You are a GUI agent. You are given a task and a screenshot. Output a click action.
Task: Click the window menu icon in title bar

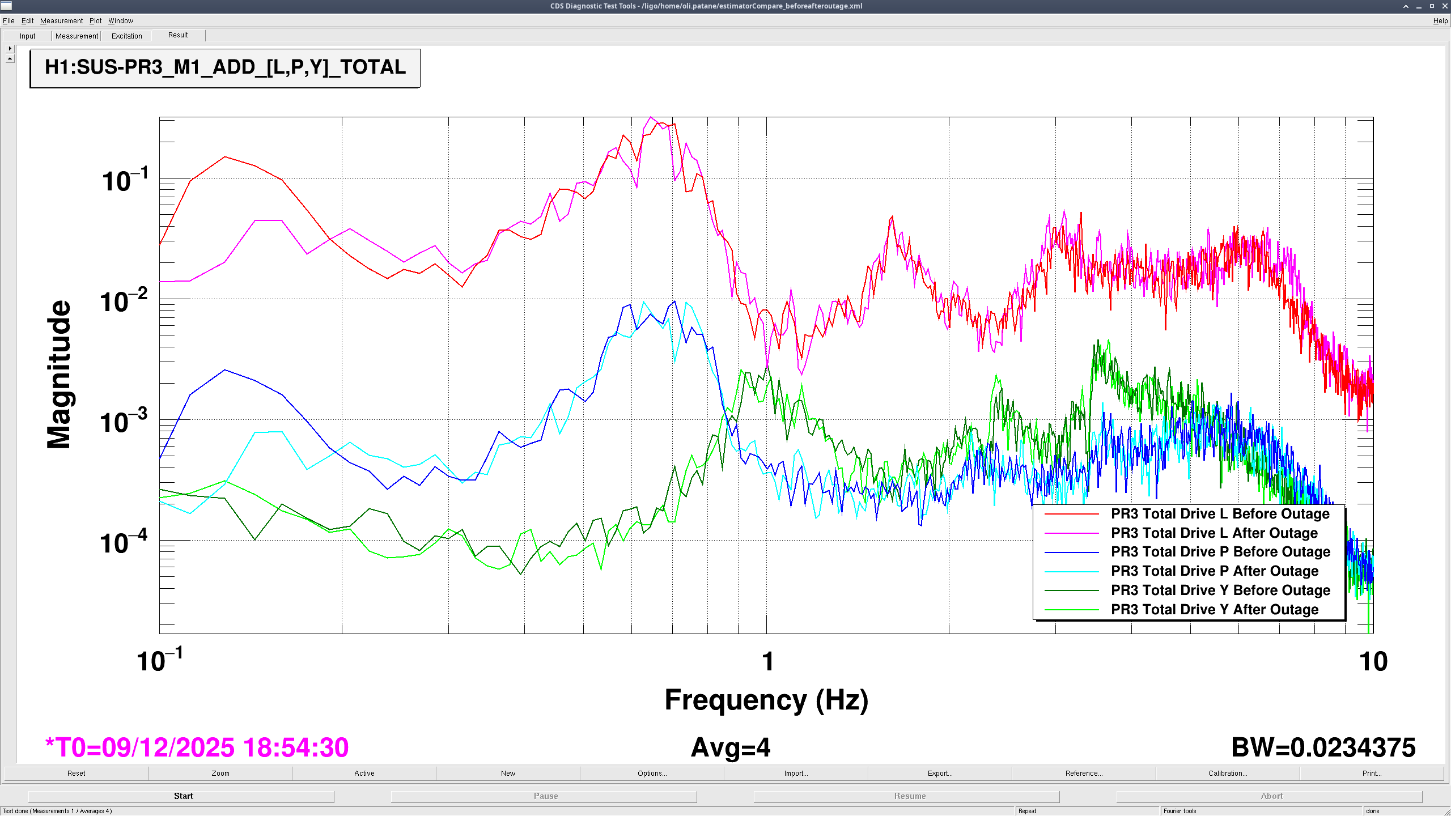point(6,6)
